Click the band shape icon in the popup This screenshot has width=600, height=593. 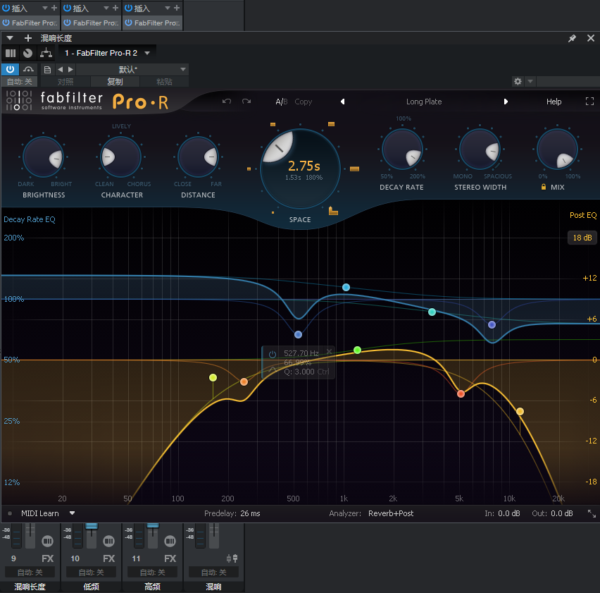click(273, 369)
